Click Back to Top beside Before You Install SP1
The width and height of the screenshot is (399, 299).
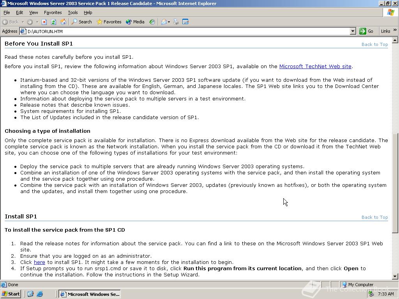374,44
